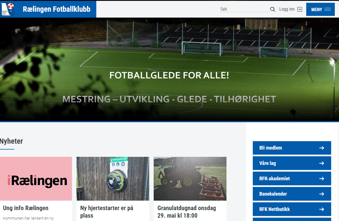Click the arrow on Våre lag
This screenshot has width=339, height=221.
point(322,163)
